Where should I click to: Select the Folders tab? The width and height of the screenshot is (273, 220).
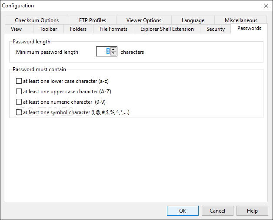click(78, 29)
